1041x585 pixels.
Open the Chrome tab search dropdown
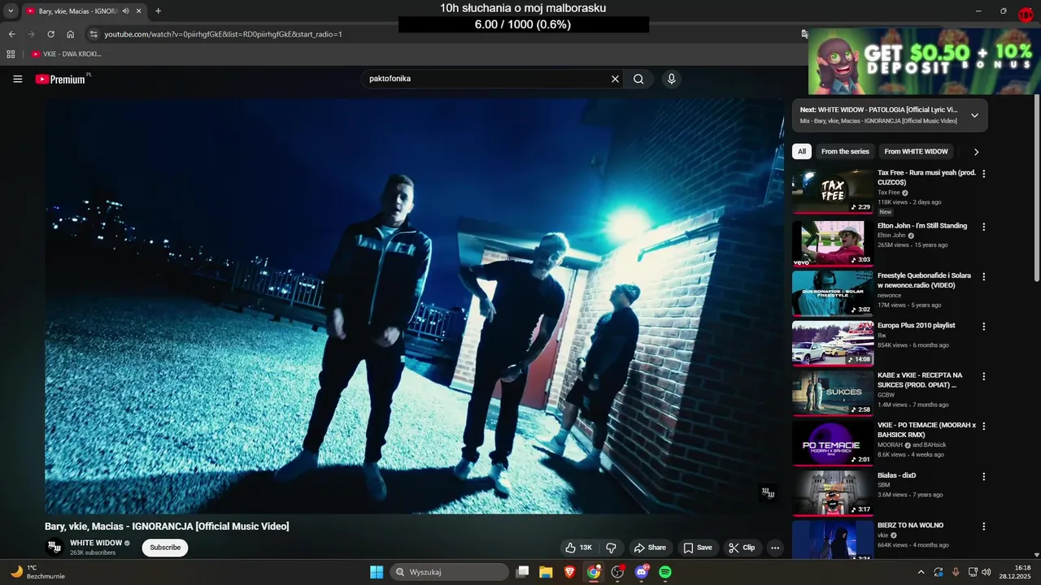[11, 11]
